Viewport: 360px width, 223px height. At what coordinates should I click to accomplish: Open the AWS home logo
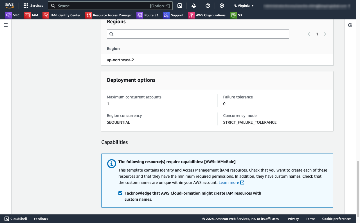tap(9, 6)
